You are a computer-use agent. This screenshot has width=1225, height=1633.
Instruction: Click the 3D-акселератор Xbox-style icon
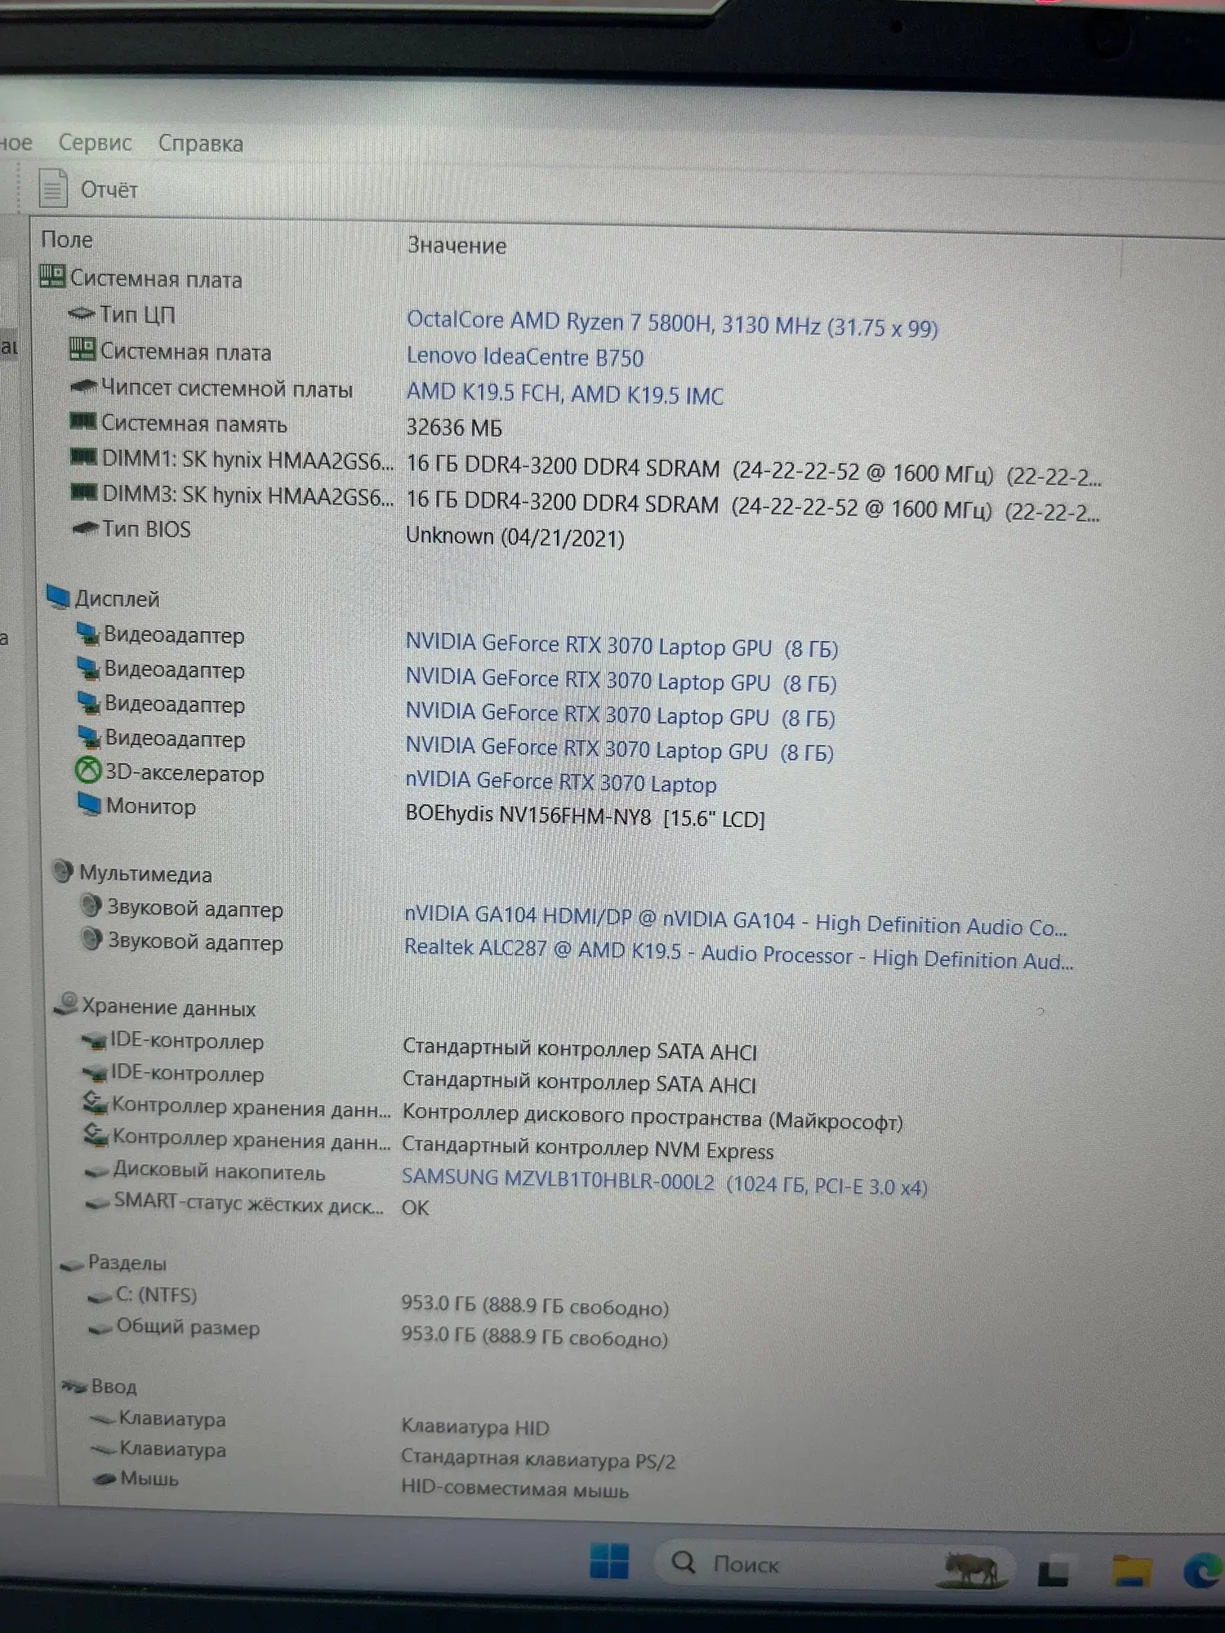pyautogui.click(x=88, y=771)
